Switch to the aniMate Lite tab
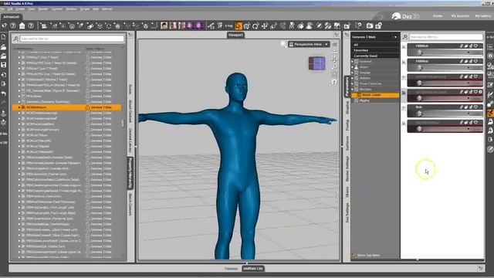Image resolution: width=494 pixels, height=278 pixels. click(253, 269)
